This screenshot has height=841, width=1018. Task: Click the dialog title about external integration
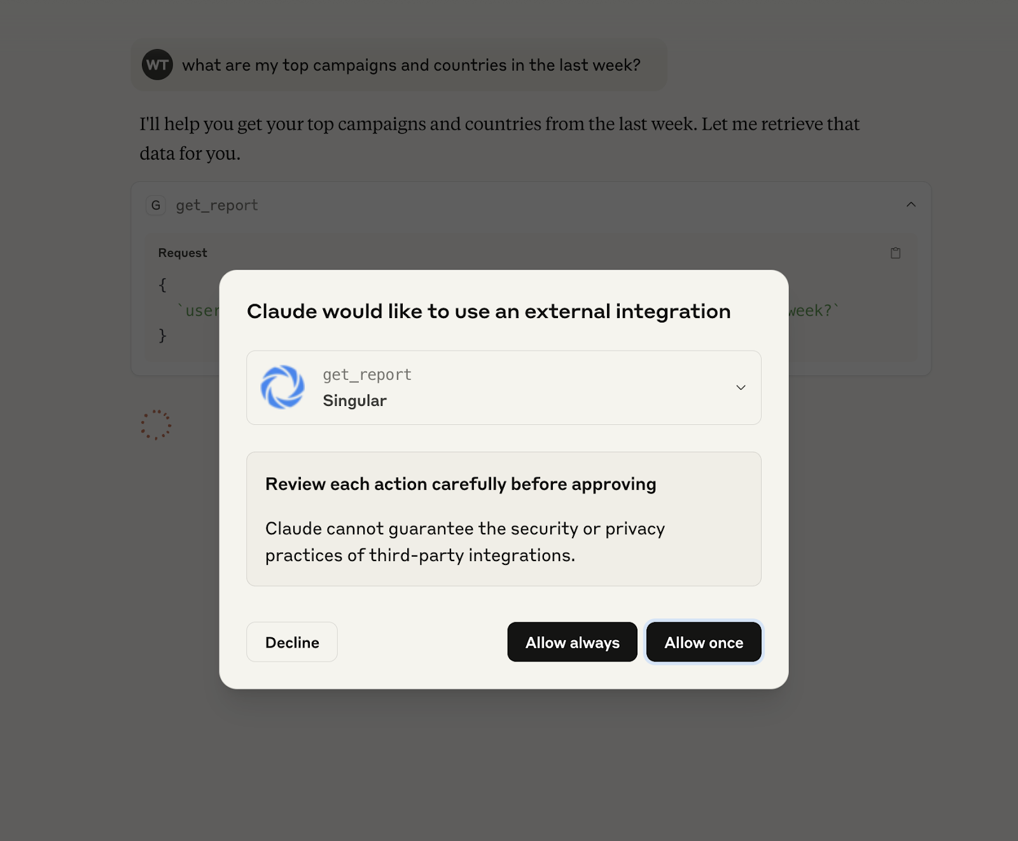point(489,312)
